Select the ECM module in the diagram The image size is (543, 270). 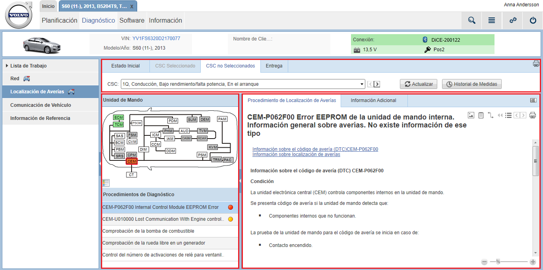118,118
